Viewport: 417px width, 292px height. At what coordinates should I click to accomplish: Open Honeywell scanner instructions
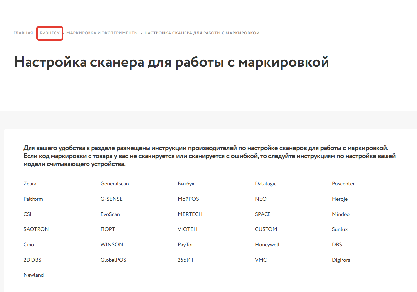point(268,245)
